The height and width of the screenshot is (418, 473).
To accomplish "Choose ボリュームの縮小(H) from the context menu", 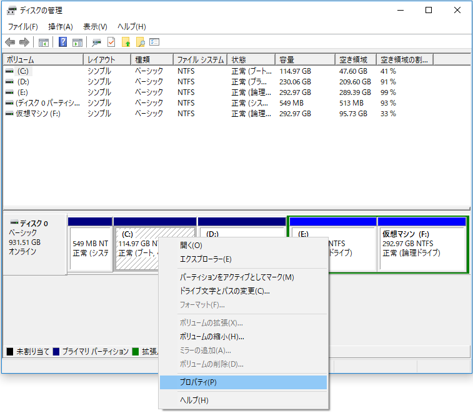I will [x=211, y=336].
